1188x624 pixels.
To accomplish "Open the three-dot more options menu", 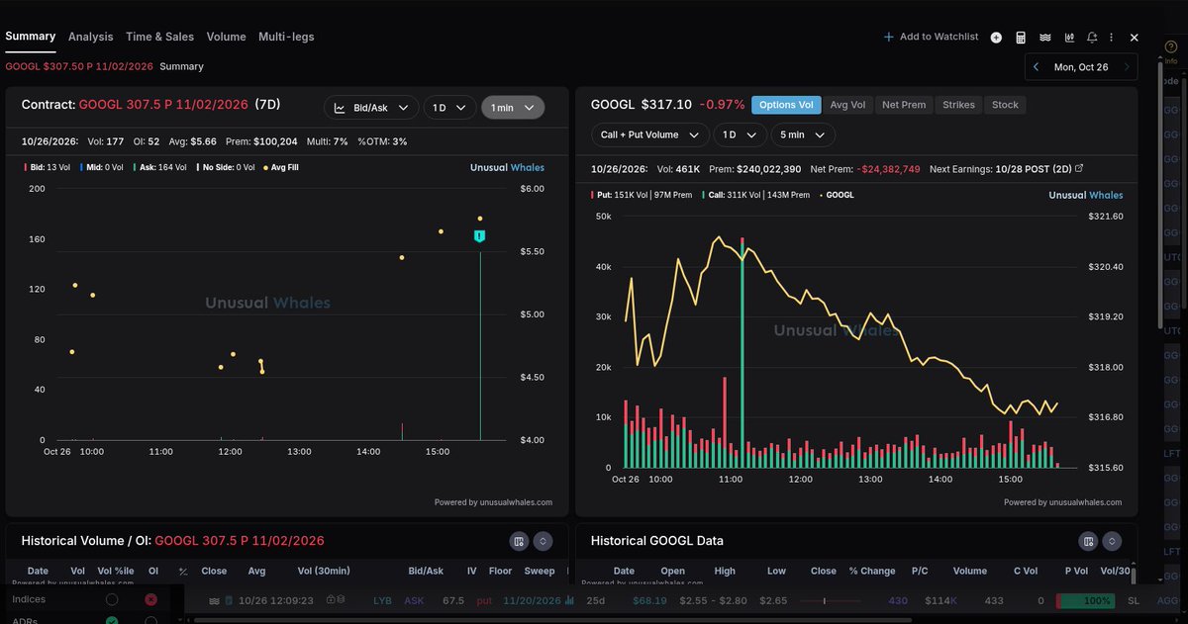I will point(1113,37).
